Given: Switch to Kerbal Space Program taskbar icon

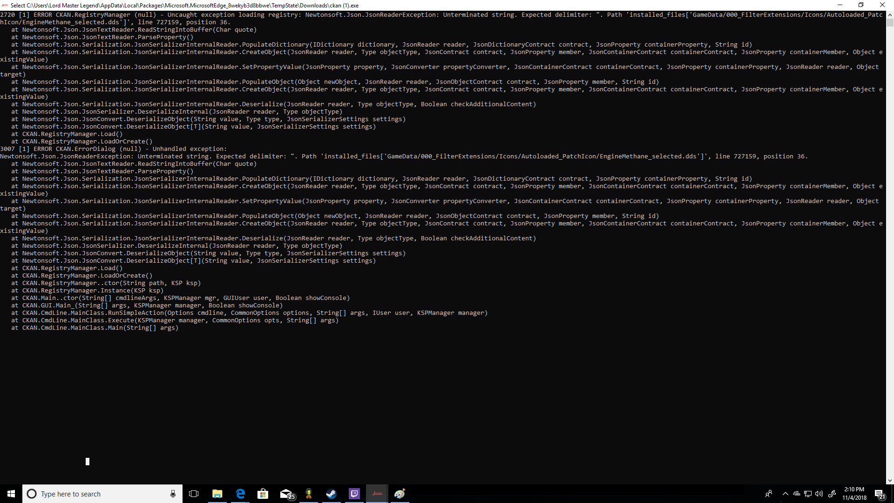Looking at the screenshot, I should [309, 494].
